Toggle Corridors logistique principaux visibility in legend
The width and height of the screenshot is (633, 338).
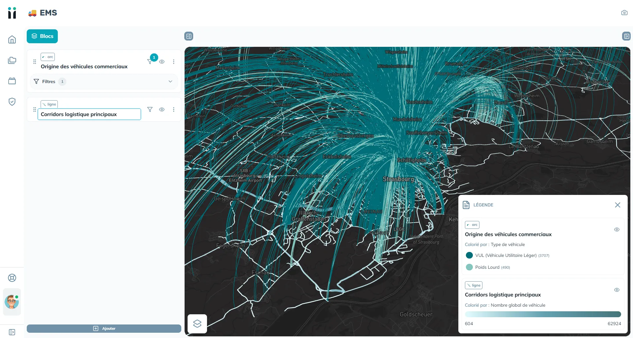pyautogui.click(x=616, y=290)
